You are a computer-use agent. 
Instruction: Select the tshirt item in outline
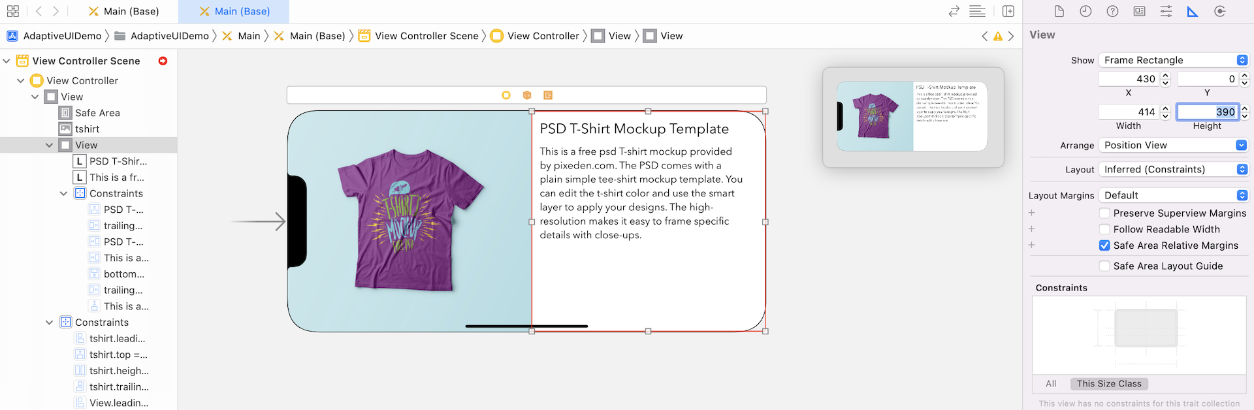pos(87,129)
